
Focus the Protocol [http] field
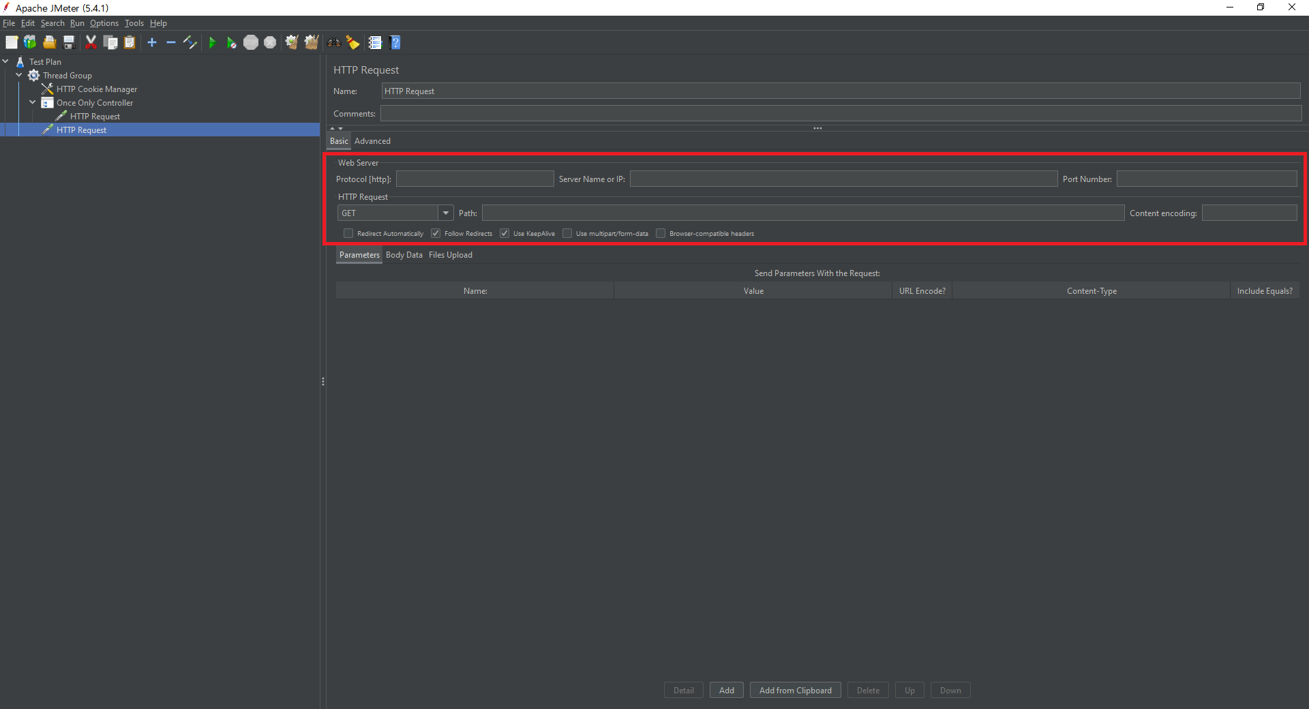point(475,179)
